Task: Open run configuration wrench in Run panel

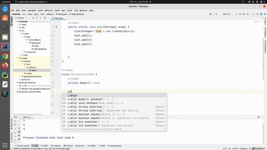Action: [15, 125]
